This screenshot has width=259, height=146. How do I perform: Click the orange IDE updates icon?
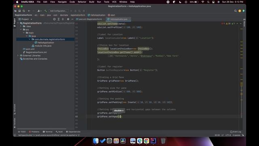click(x=240, y=11)
